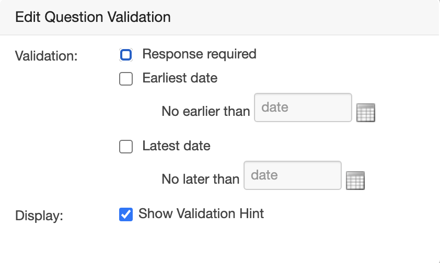This screenshot has width=440, height=263.
Task: Click the No later than label
Action: coord(200,179)
